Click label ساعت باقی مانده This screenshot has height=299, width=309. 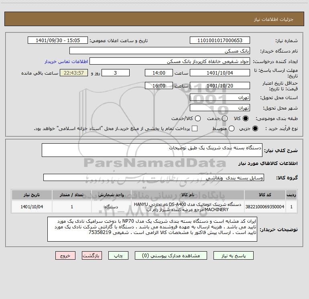pos(40,73)
